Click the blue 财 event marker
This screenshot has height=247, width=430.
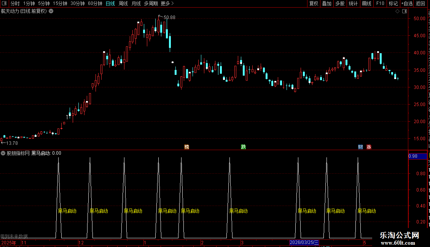click(361, 147)
